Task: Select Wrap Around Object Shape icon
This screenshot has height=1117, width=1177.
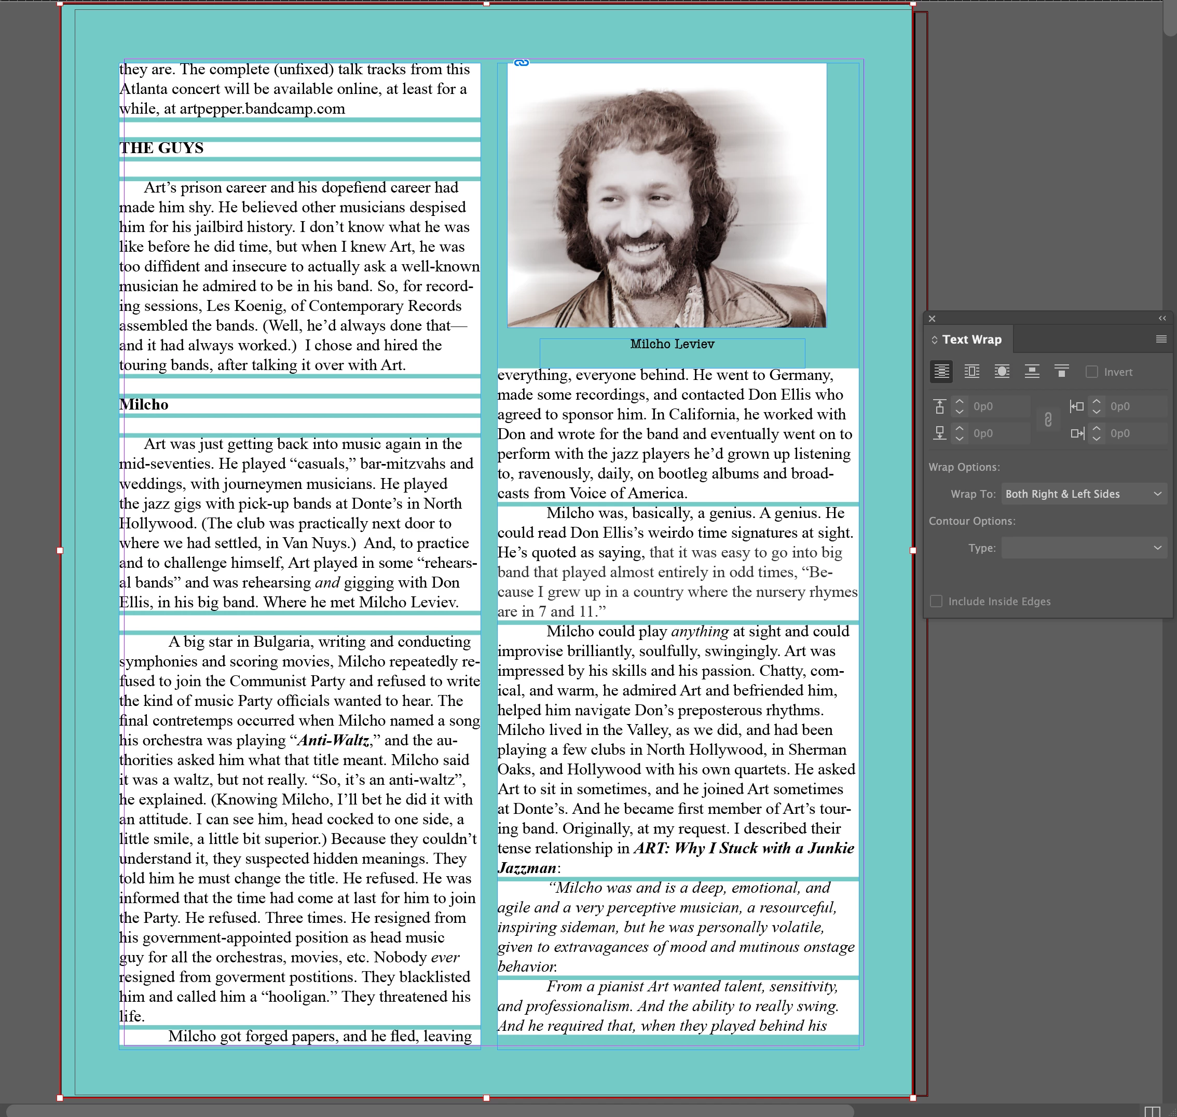Action: [1002, 372]
